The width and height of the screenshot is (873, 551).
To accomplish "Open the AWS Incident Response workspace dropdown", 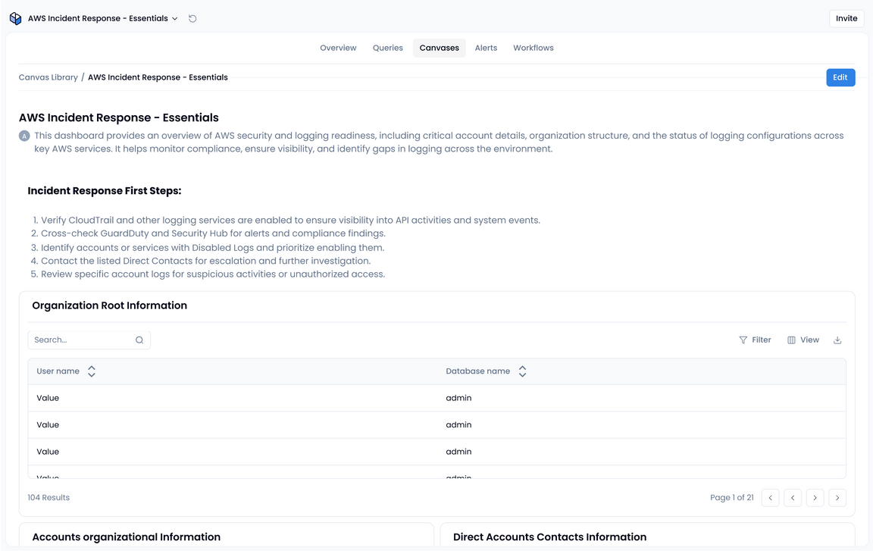I will [102, 18].
